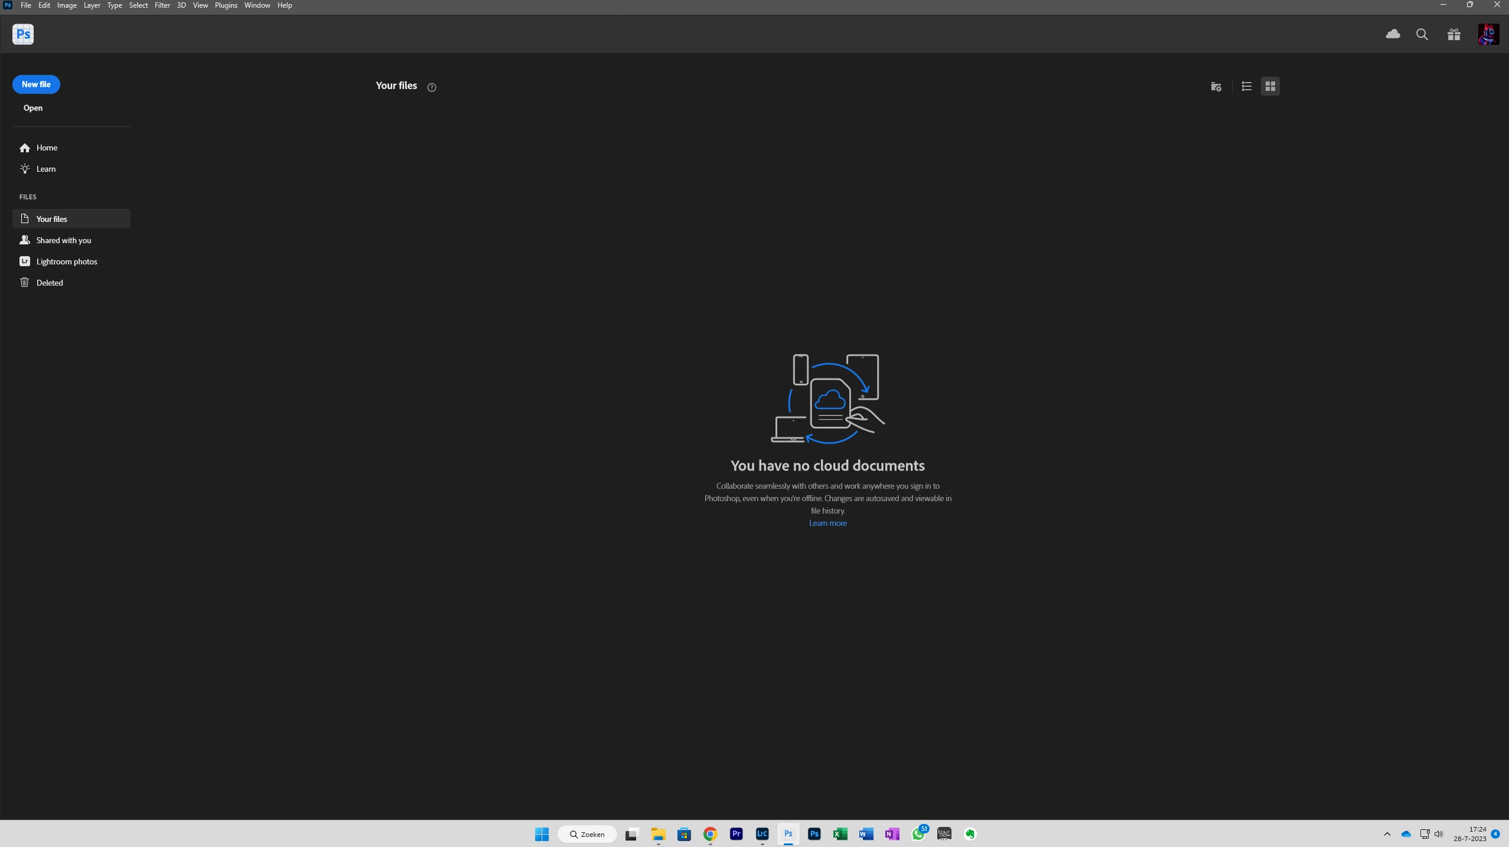Switch to grid view
This screenshot has width=1509, height=847.
point(1270,87)
